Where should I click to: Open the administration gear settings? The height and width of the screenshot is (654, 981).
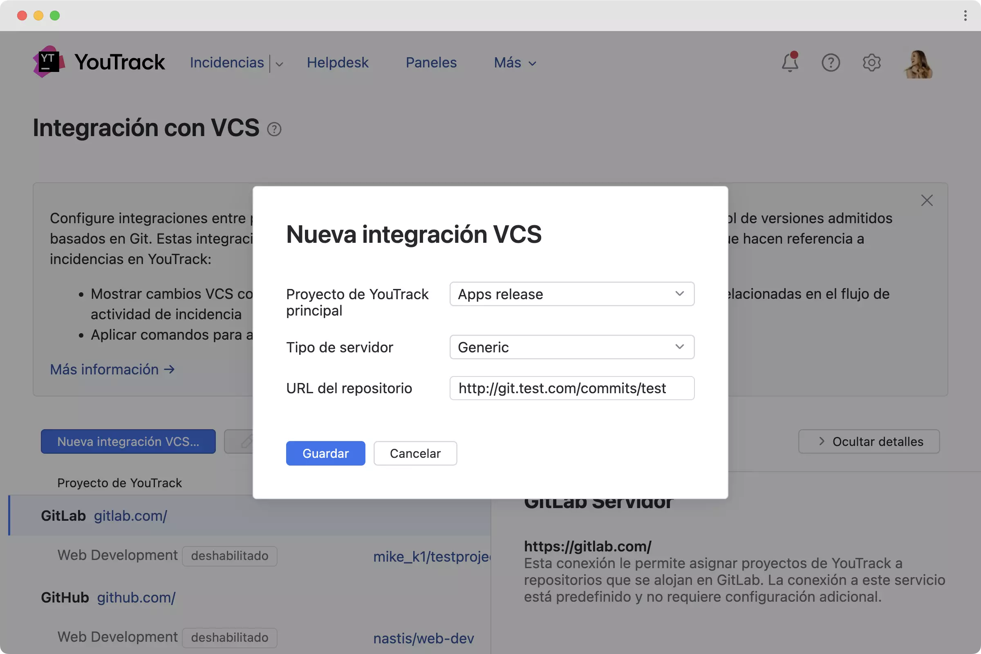pos(871,63)
